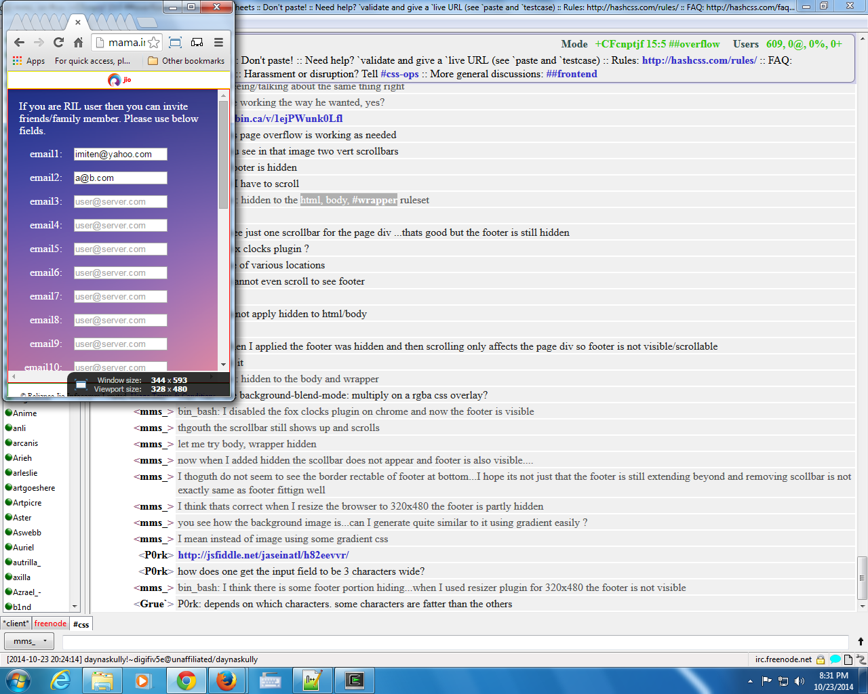Image resolution: width=868 pixels, height=694 pixels.
Task: Go back in Chrome window
Action: [19, 42]
